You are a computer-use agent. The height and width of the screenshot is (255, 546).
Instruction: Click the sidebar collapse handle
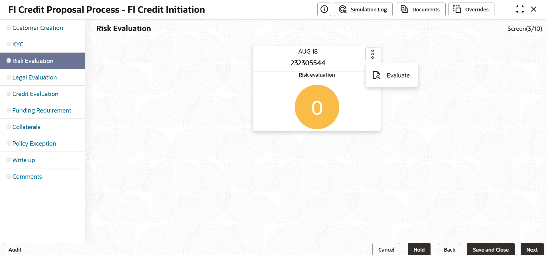coord(88,142)
